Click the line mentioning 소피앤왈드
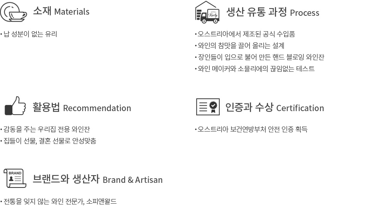The width and height of the screenshot is (390, 206). pyautogui.click(x=60, y=201)
